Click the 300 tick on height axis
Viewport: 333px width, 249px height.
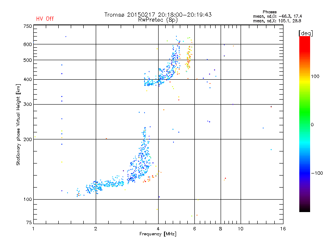pos(27,104)
